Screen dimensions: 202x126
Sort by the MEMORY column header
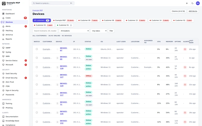169,42
